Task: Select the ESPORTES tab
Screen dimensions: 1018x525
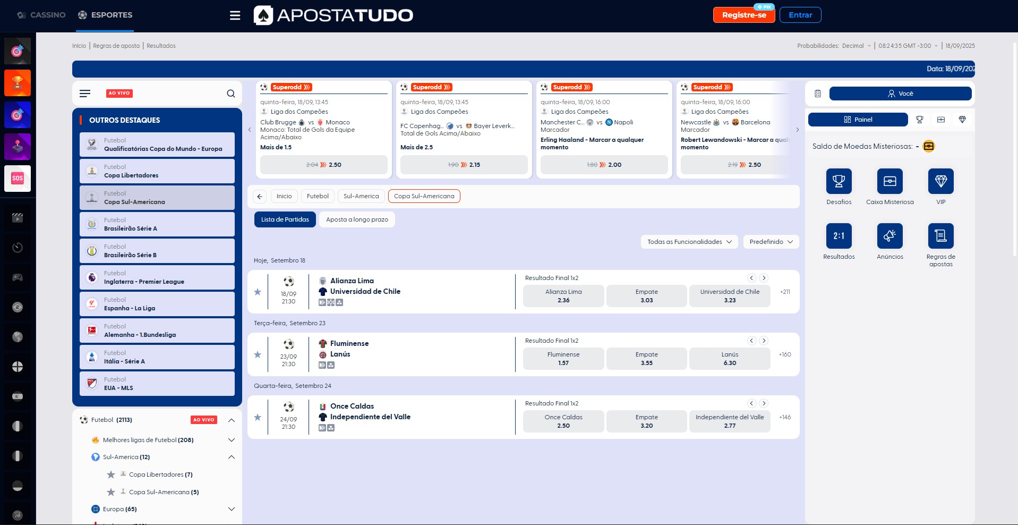Action: (105, 15)
